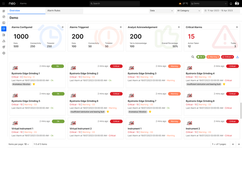Click Ok badge on Virtual Instrument 1

click(58, 121)
